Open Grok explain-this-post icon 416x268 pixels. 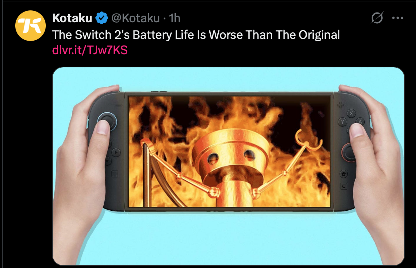[376, 18]
